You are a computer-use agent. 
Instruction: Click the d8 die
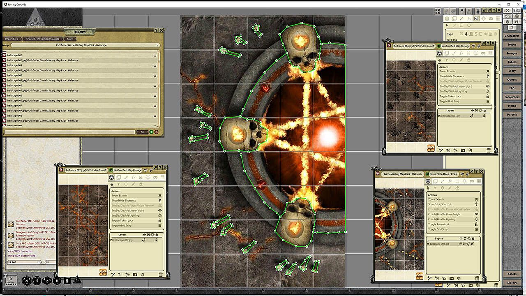tap(57, 281)
